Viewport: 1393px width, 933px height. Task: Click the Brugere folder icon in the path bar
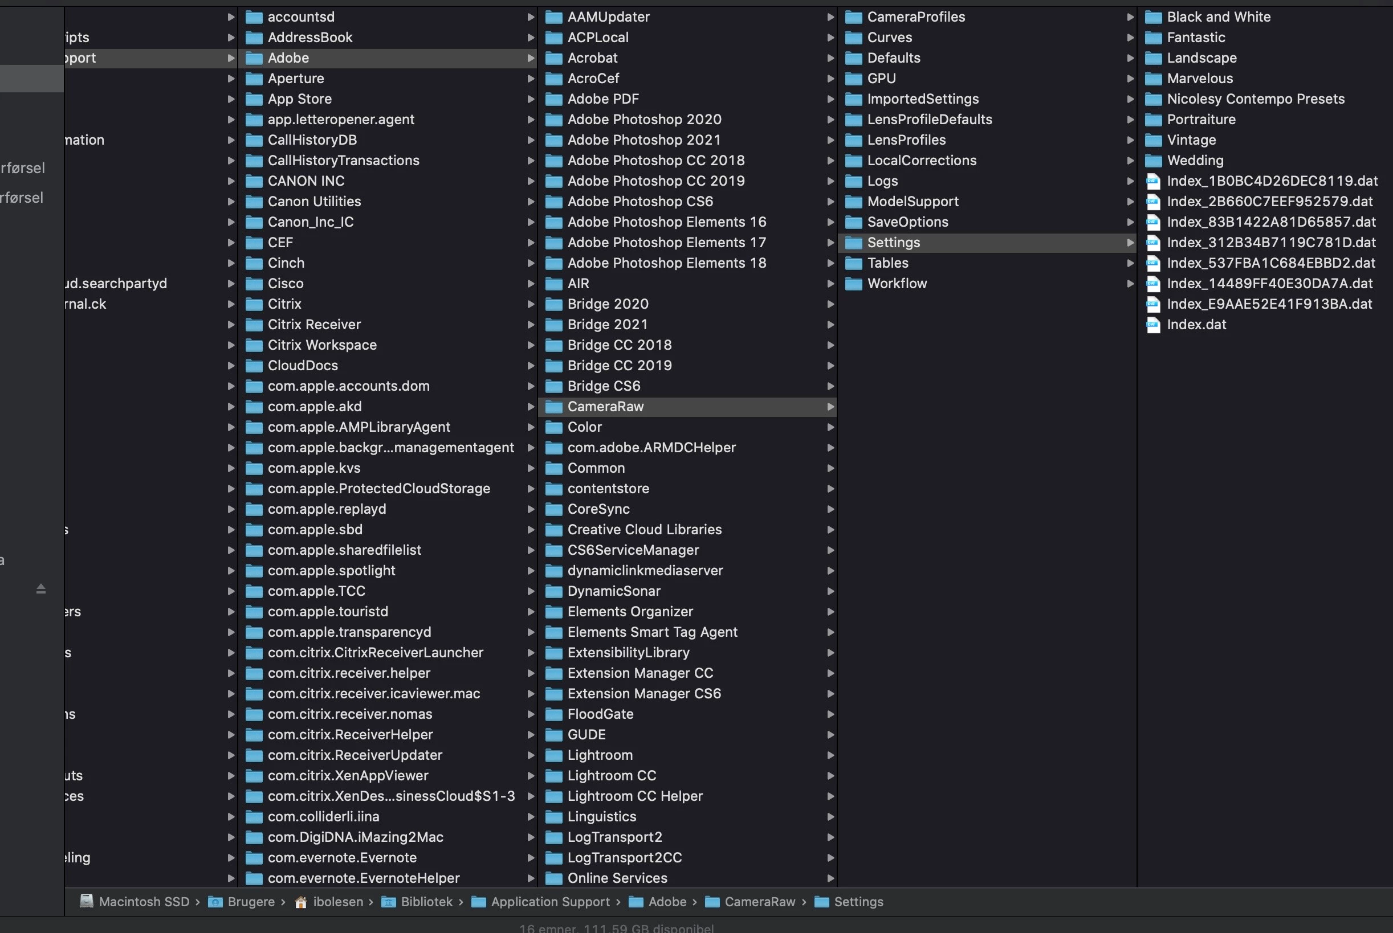[x=215, y=902]
